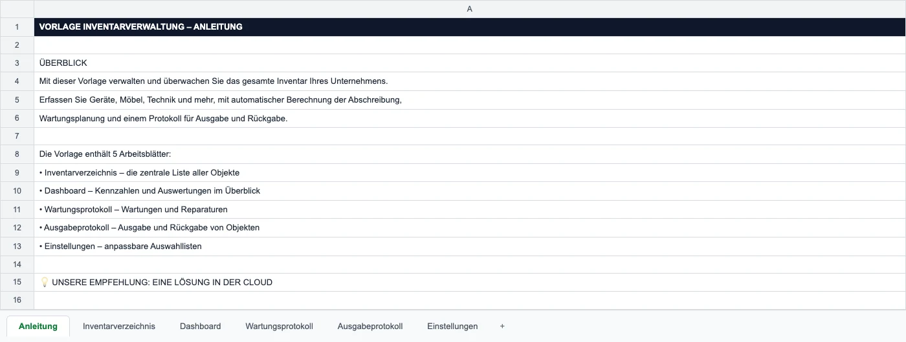
Task: Select cell starting 'Mit dieser Vorlage verwalten'
Action: click(x=469, y=81)
